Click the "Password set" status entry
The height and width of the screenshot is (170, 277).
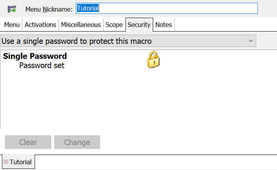coord(42,65)
